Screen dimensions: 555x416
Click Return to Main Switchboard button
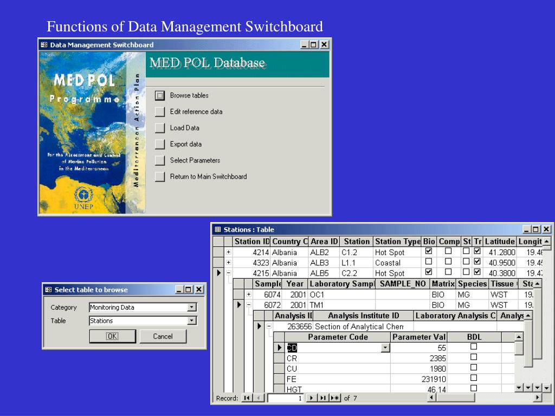[x=160, y=177]
